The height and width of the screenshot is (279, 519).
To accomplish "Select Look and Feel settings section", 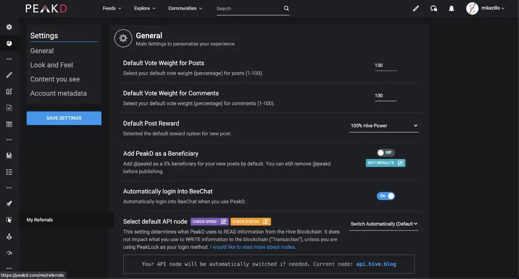I will point(52,65).
